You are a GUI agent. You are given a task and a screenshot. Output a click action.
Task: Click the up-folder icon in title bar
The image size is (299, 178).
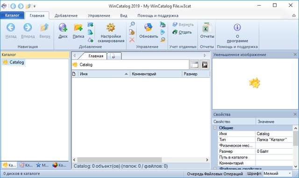[28, 6]
